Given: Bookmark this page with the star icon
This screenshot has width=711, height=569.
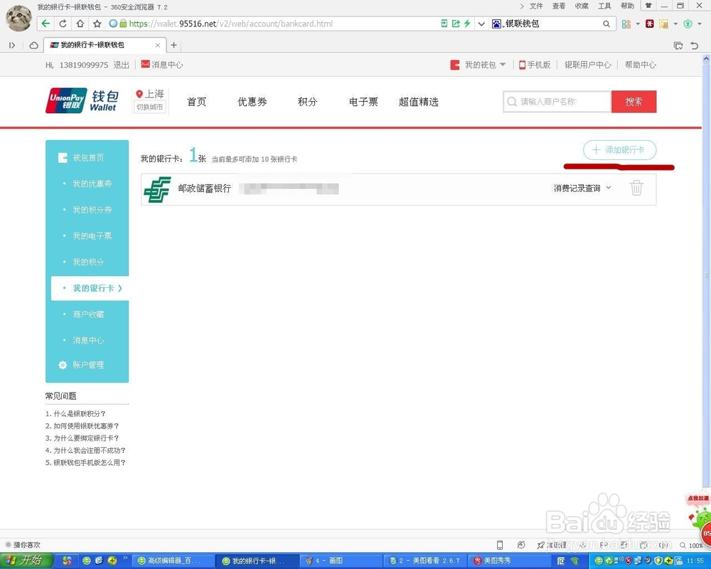Looking at the screenshot, I should pos(97,23).
